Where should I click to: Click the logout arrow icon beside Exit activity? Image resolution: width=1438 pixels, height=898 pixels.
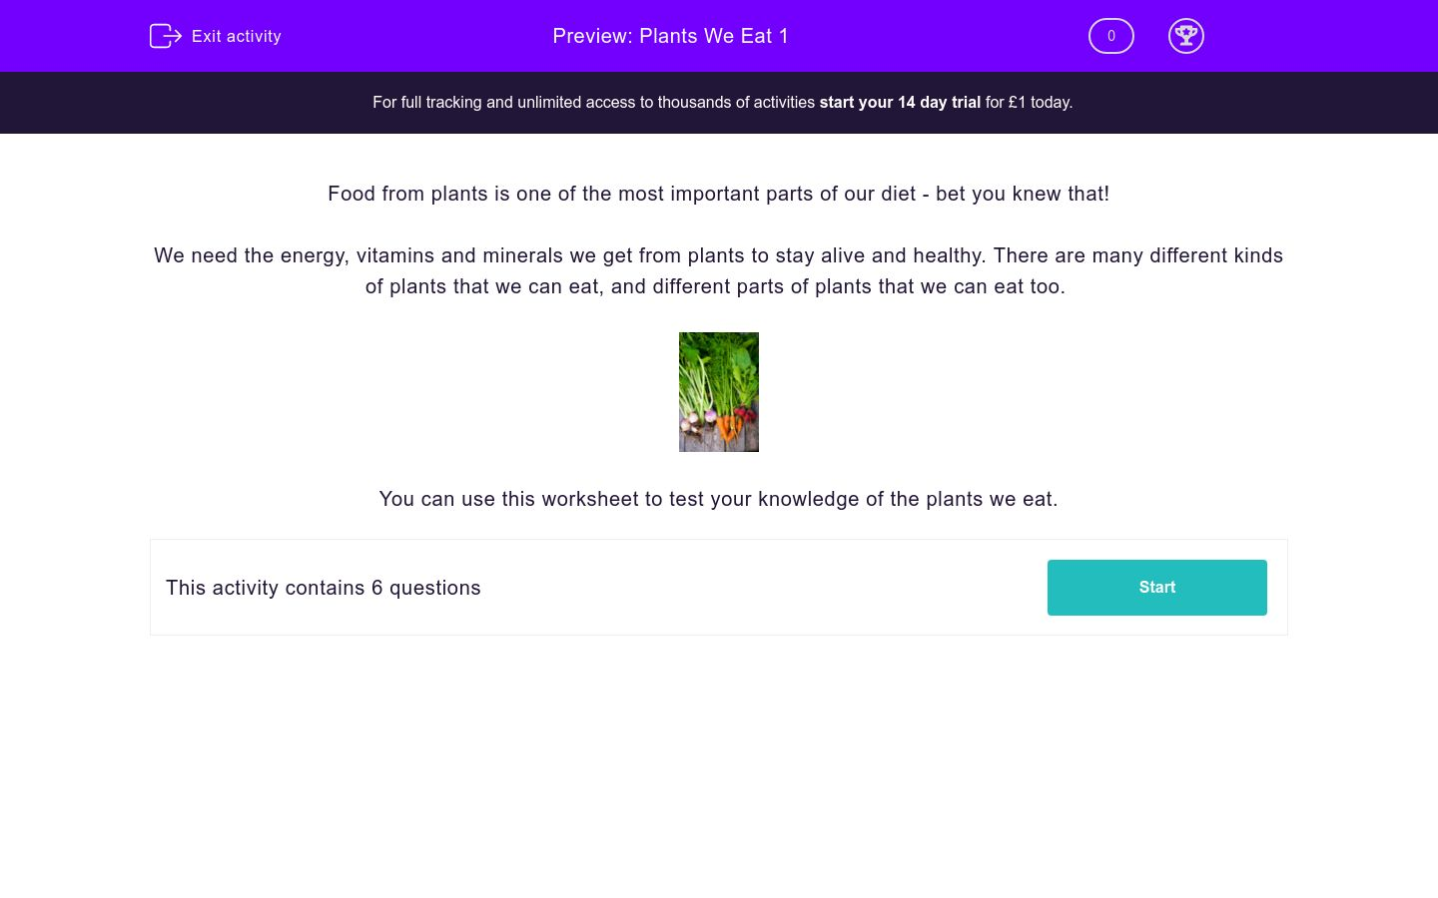point(166,36)
